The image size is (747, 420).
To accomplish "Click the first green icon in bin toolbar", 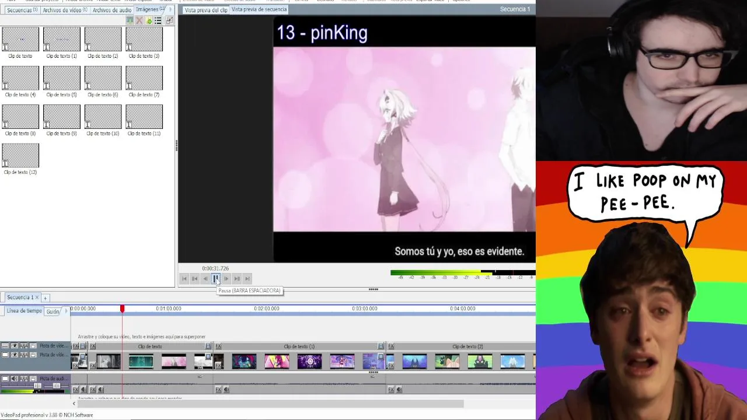I will [130, 20].
